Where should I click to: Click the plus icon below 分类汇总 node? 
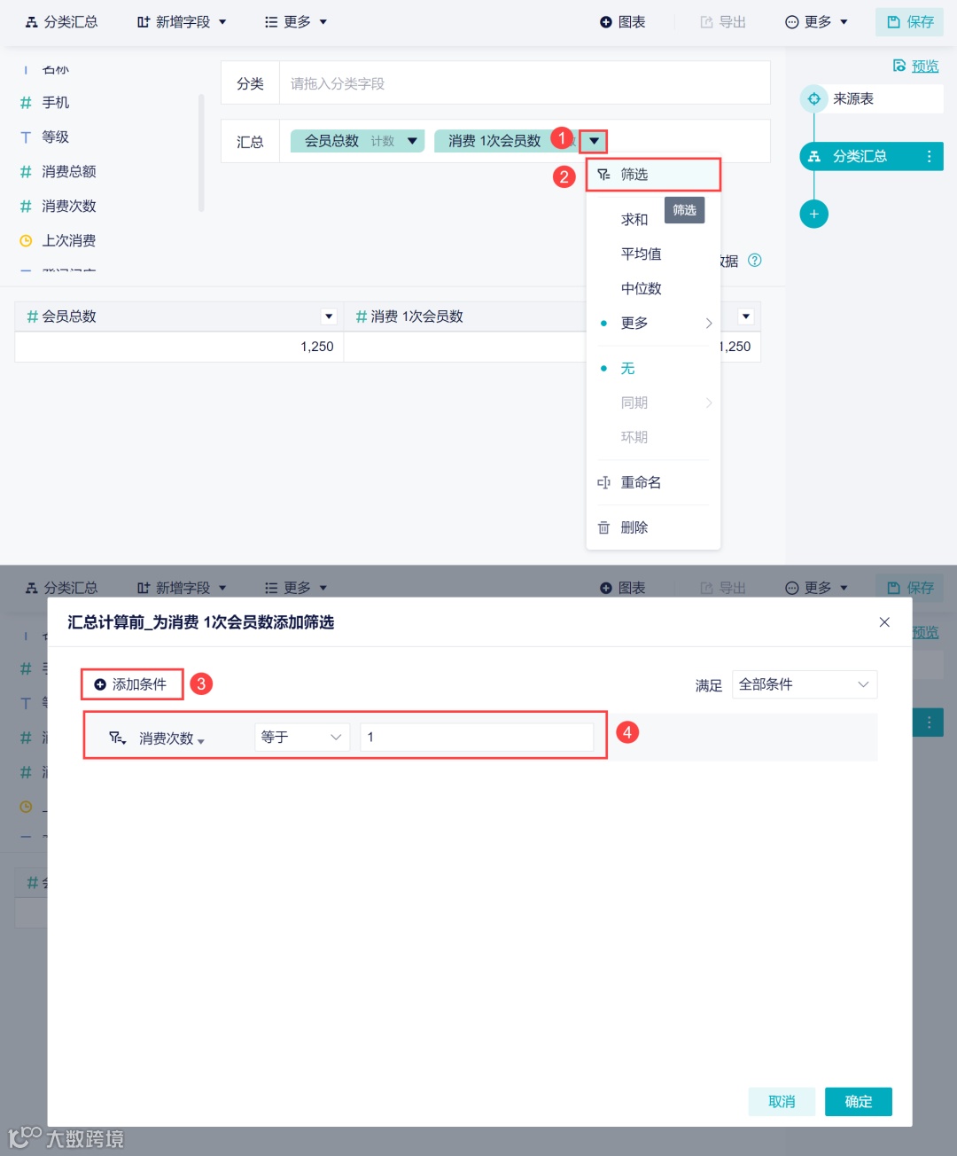813,214
